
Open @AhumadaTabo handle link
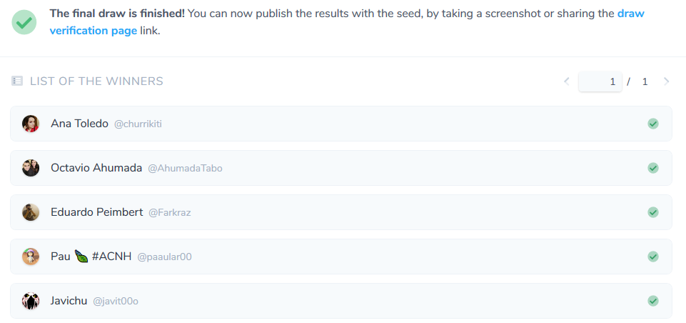point(185,169)
